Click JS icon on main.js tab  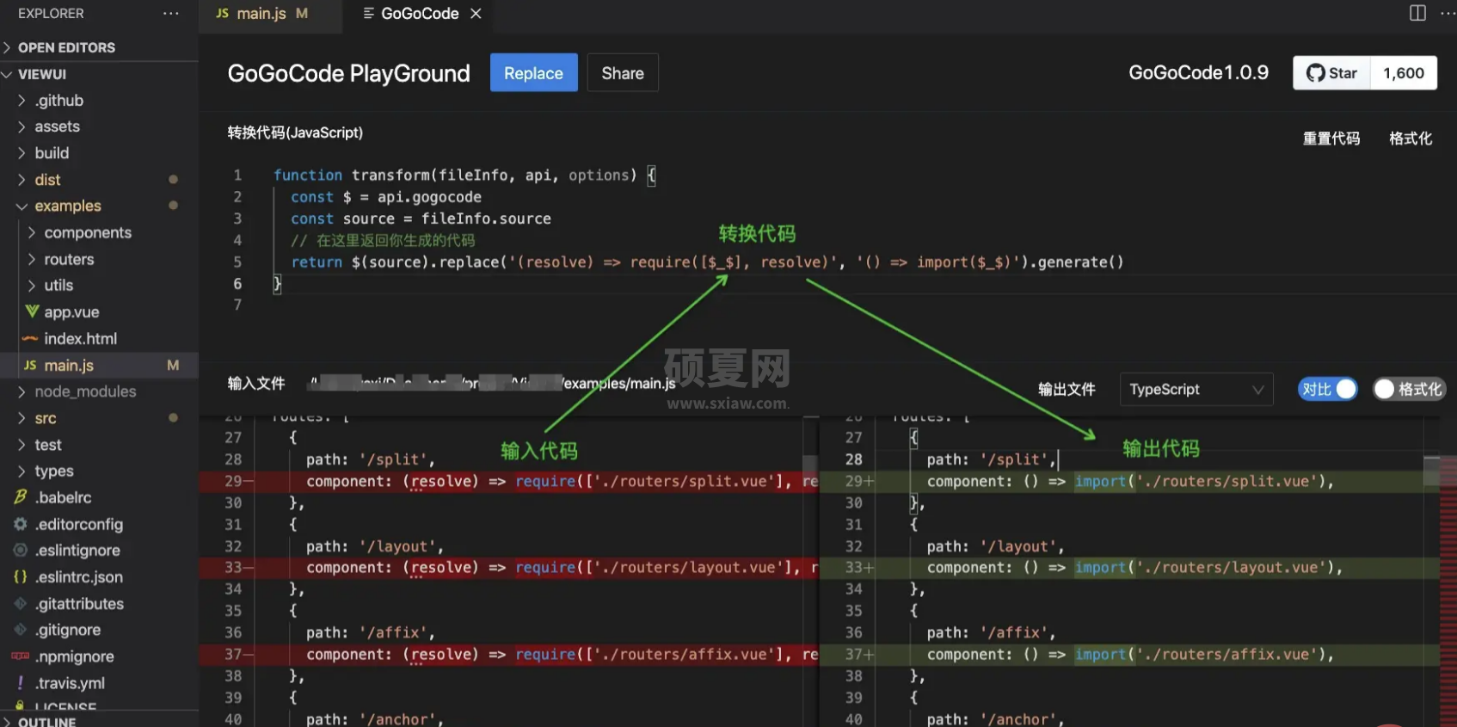click(223, 14)
